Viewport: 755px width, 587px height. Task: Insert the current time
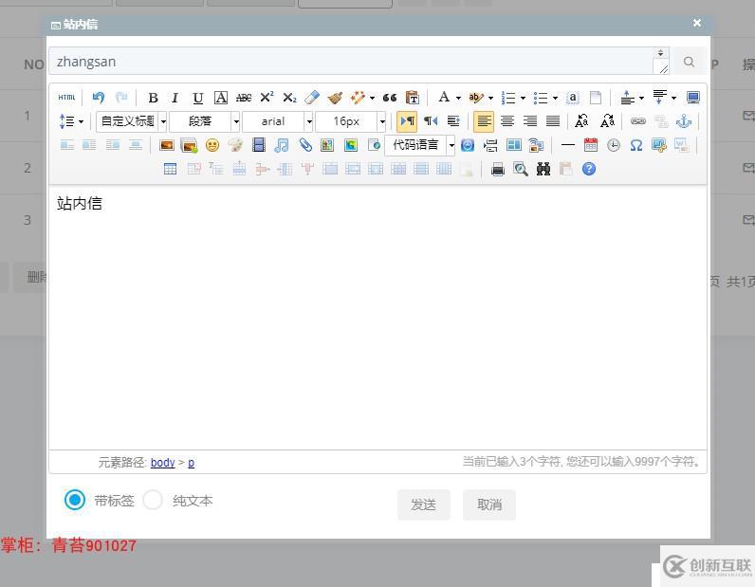coord(614,145)
